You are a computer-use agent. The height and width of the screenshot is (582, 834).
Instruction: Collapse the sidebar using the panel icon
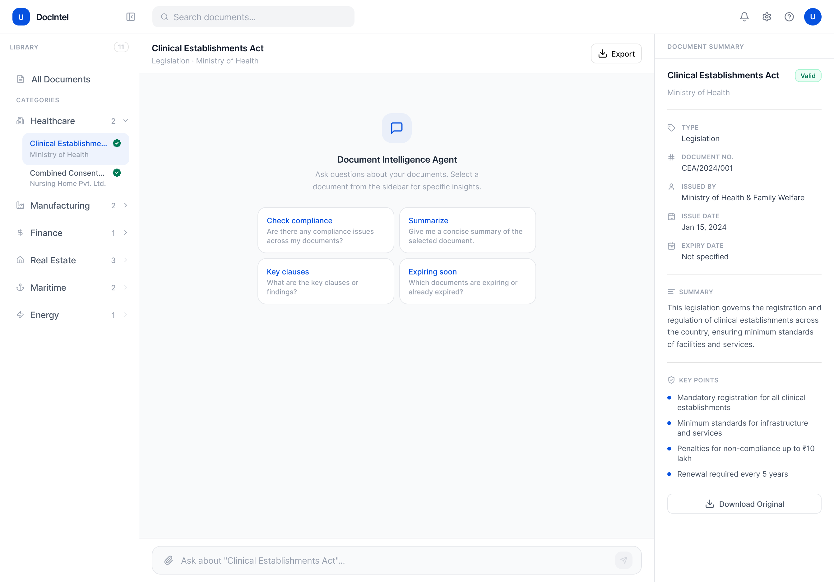(130, 17)
